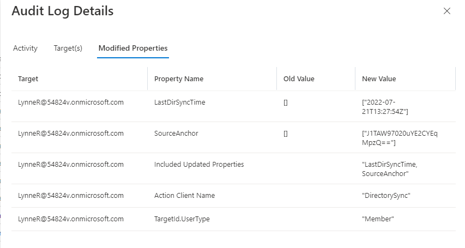
Task: Click the Action Client Name cell
Action: point(185,195)
